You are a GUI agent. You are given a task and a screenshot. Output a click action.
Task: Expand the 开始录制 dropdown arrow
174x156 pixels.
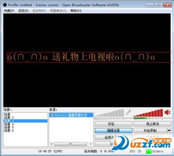(169, 131)
